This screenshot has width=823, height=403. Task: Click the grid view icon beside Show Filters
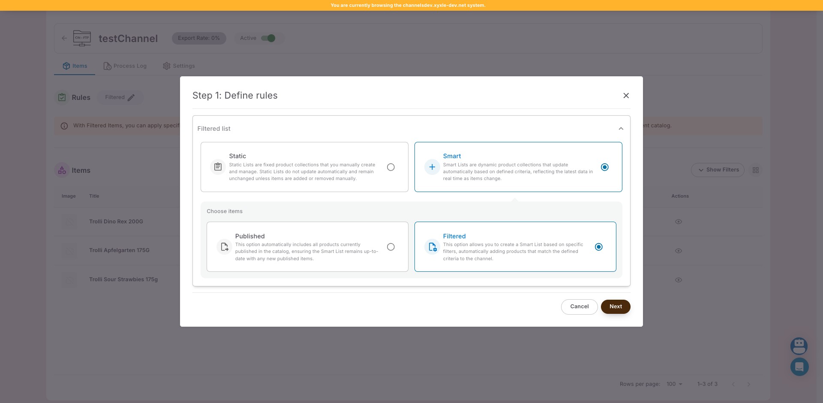(755, 170)
